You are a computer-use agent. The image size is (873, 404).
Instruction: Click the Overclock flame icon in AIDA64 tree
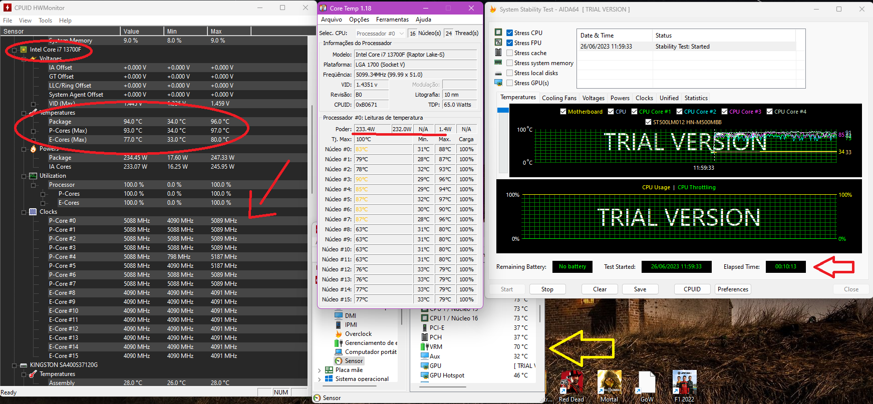(339, 334)
